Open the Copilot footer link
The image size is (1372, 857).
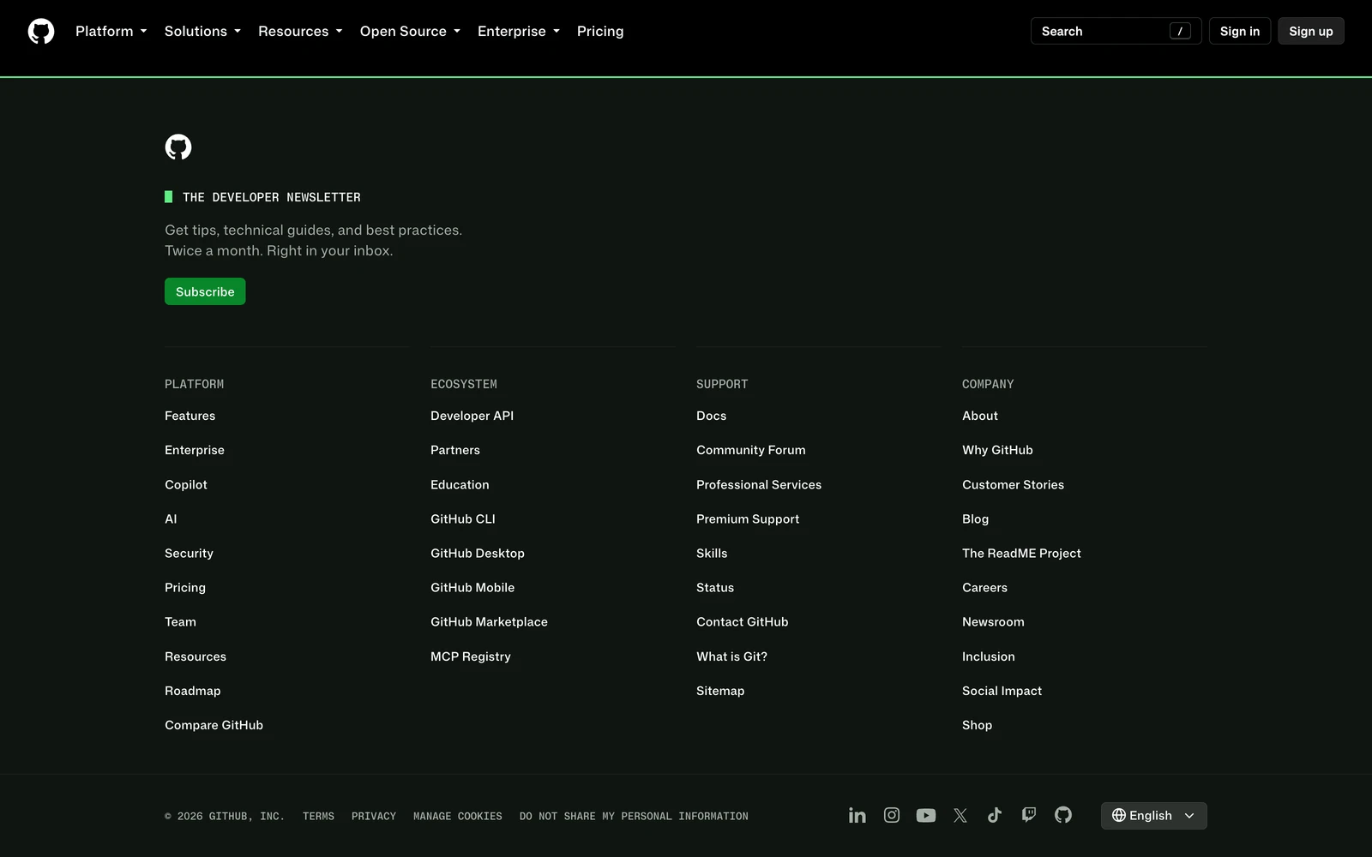186,484
